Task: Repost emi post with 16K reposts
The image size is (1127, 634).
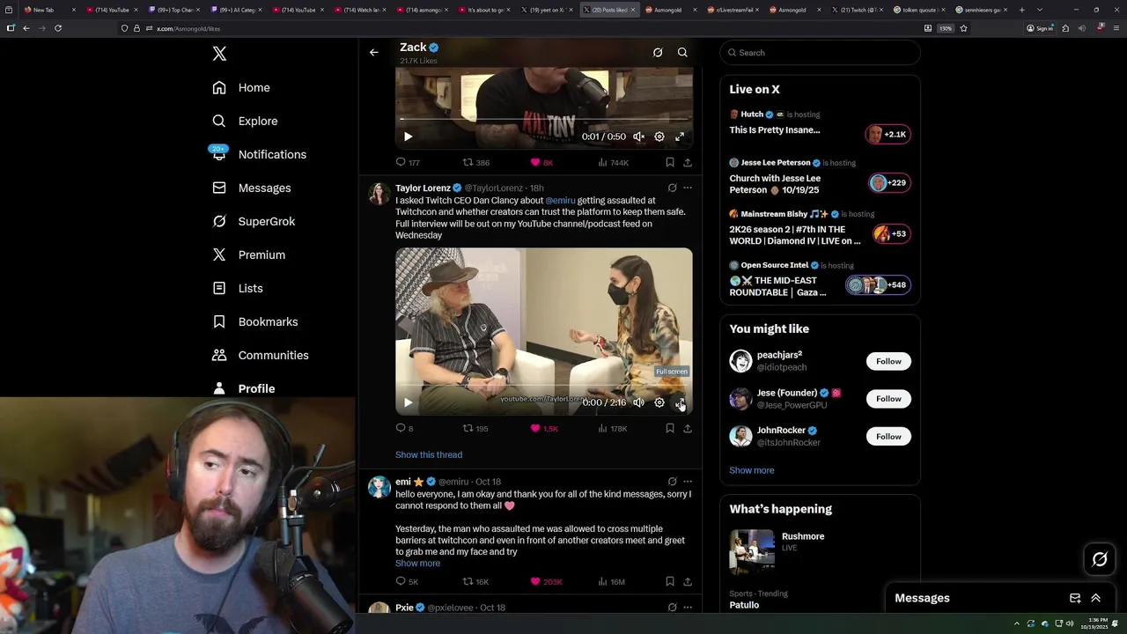Action: [x=476, y=582]
